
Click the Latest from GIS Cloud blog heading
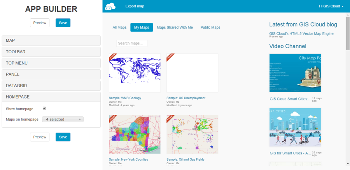(x=303, y=25)
